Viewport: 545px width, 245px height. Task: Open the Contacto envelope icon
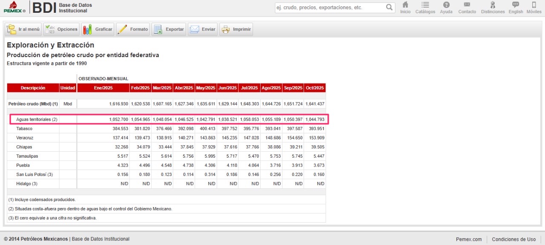click(x=467, y=5)
